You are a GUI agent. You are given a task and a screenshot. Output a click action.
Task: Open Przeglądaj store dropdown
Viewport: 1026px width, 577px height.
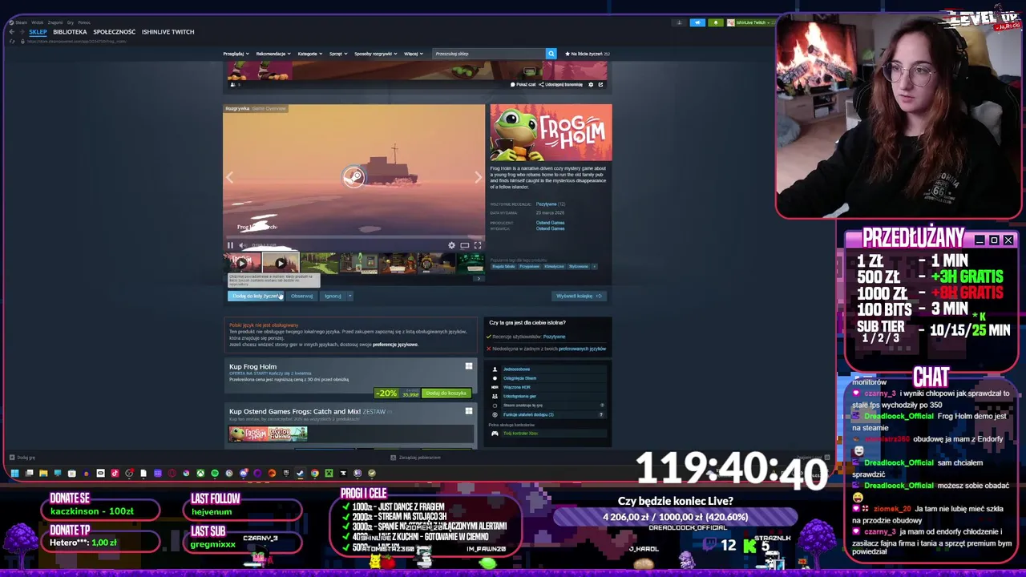pos(236,54)
